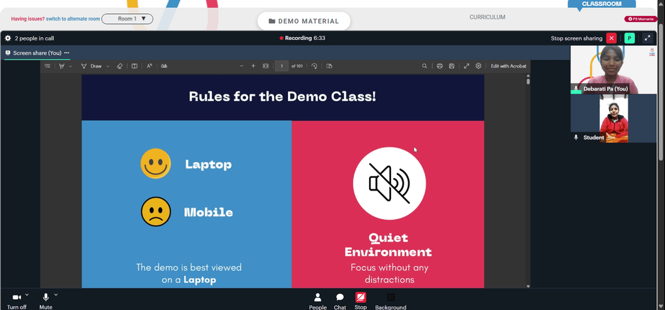
Task: Open the PDF viewer settings gear
Action: pyautogui.click(x=478, y=66)
